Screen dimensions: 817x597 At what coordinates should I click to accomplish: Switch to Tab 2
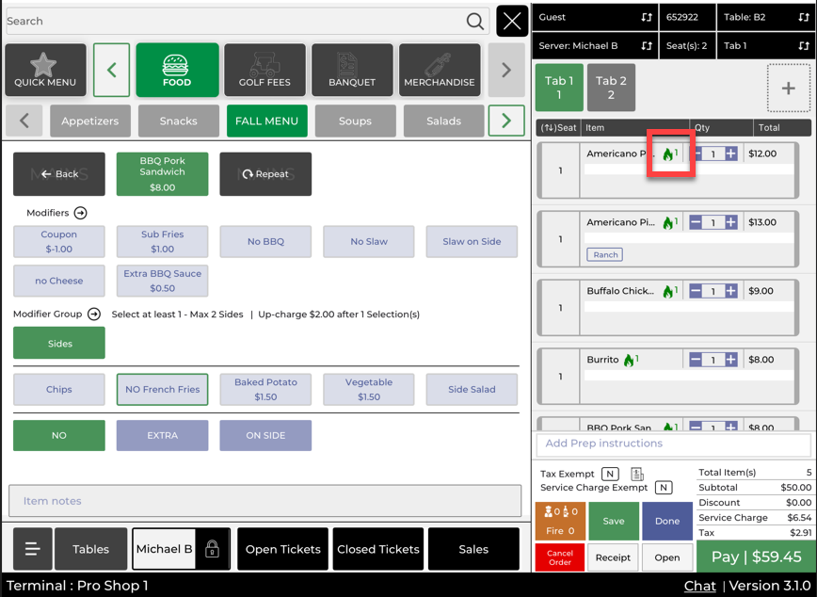[x=611, y=89]
